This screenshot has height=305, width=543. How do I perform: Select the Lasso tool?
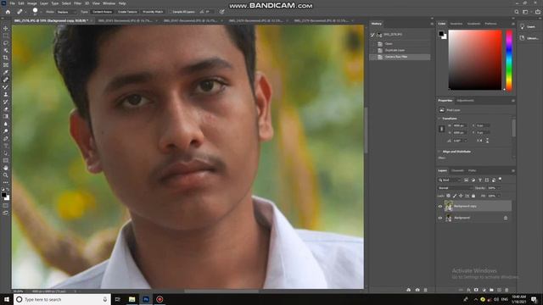coord(6,43)
